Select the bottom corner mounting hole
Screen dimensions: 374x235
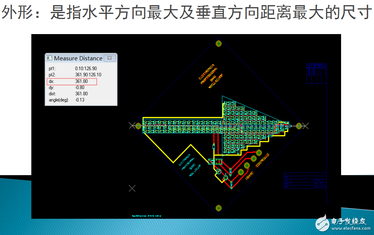coord(218,208)
